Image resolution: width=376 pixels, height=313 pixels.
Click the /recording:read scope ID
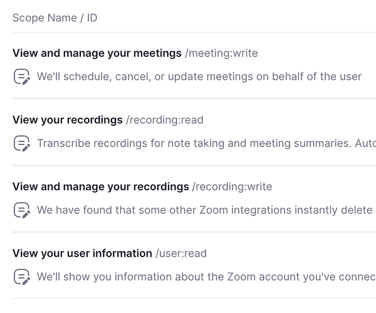click(165, 120)
